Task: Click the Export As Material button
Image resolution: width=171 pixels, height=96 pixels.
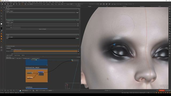Action: coord(42,29)
